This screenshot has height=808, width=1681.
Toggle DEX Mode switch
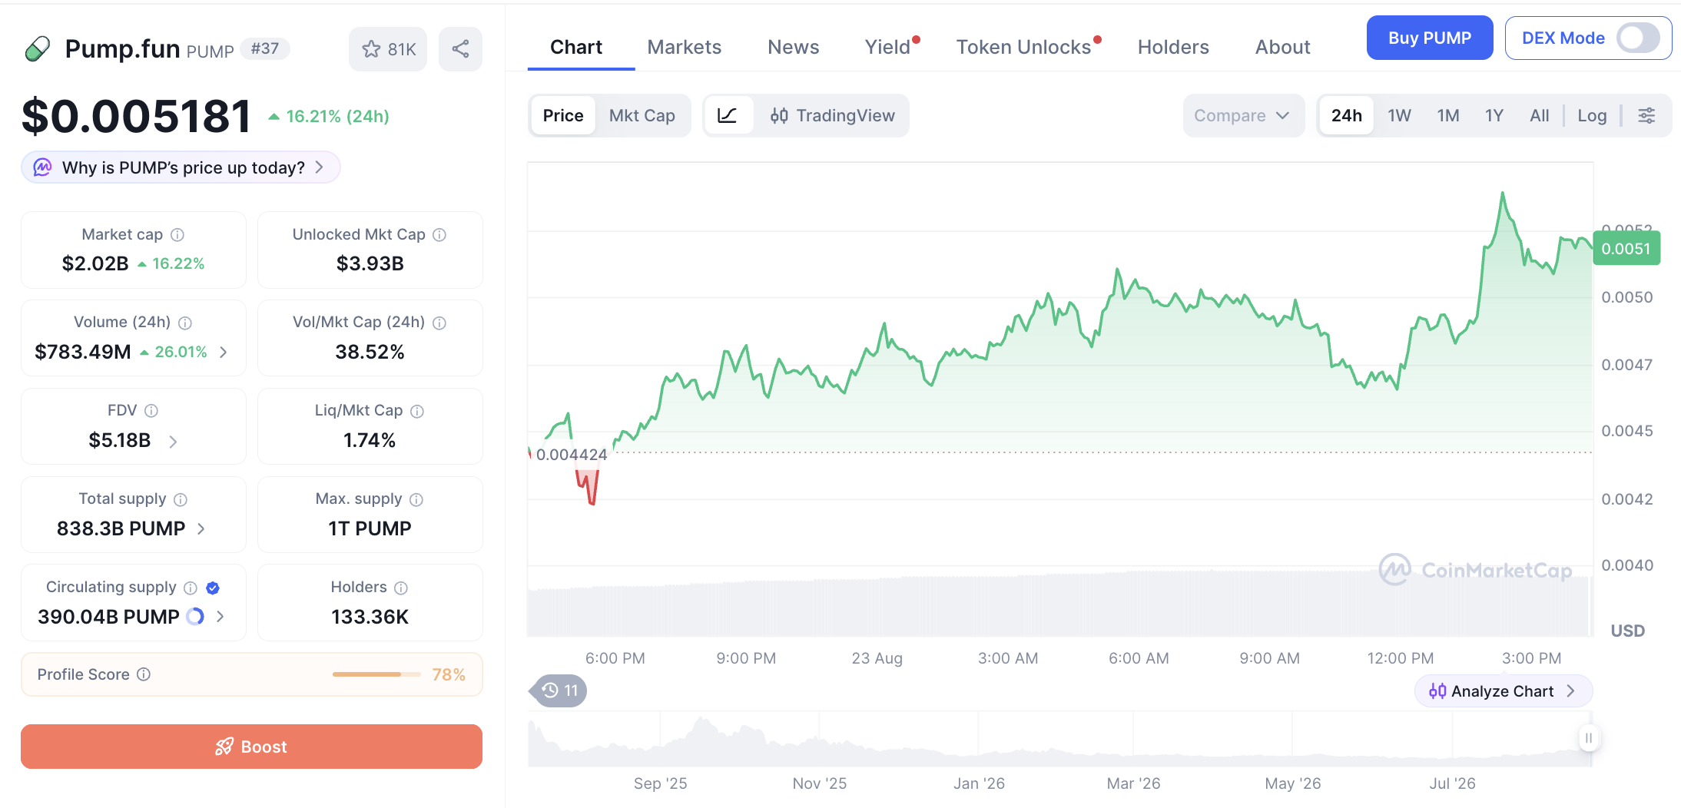pos(1638,38)
